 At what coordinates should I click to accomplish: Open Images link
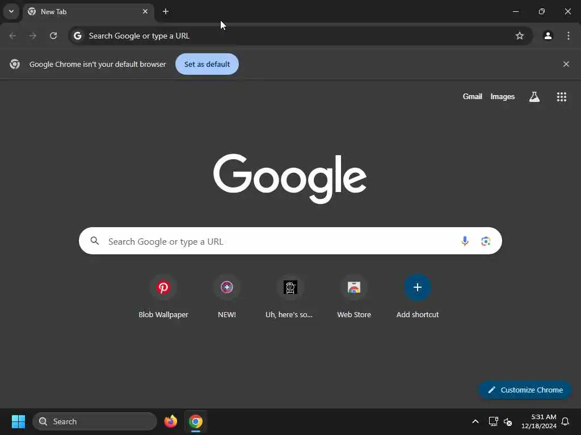tap(503, 96)
